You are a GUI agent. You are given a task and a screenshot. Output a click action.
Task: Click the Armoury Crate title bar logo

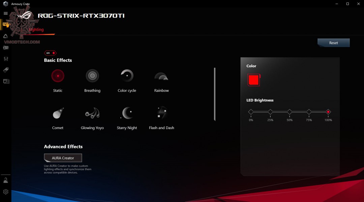pos(6,4)
